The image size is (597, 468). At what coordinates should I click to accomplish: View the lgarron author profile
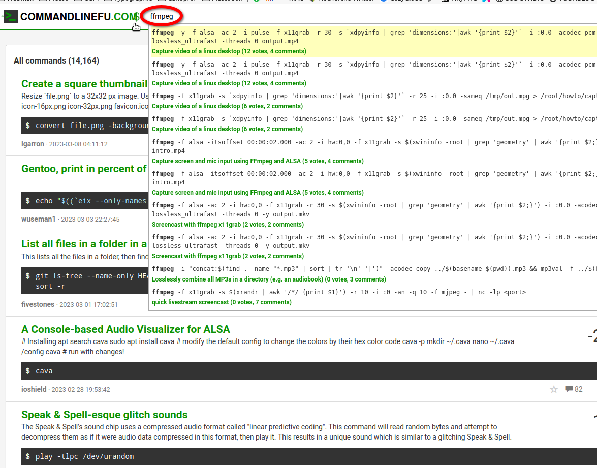pos(33,144)
